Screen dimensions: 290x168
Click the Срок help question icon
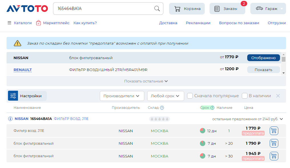[212, 108]
